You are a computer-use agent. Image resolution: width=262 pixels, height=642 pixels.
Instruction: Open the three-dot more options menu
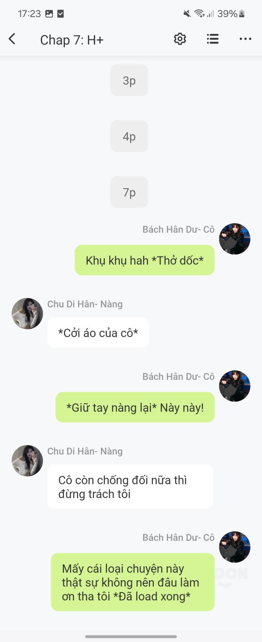(245, 39)
